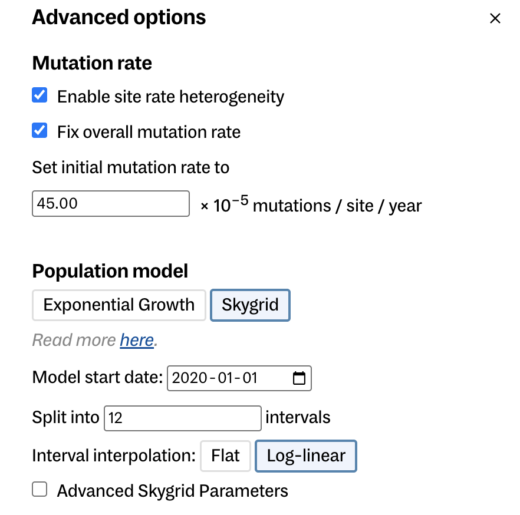Click the Enable site rate heterogeneity label

(170, 97)
